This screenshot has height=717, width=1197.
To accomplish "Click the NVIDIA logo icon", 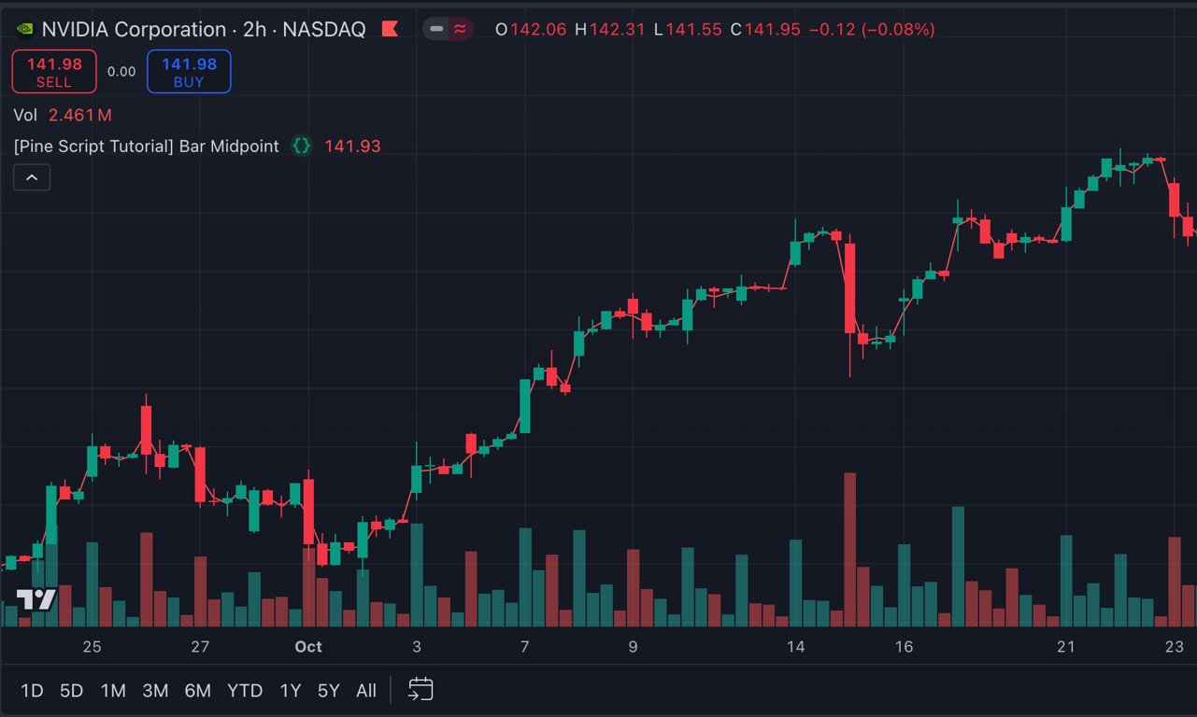I will click(24, 30).
